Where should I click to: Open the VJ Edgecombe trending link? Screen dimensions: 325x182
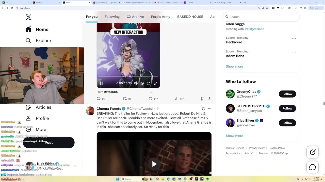pyautogui.click(x=254, y=29)
